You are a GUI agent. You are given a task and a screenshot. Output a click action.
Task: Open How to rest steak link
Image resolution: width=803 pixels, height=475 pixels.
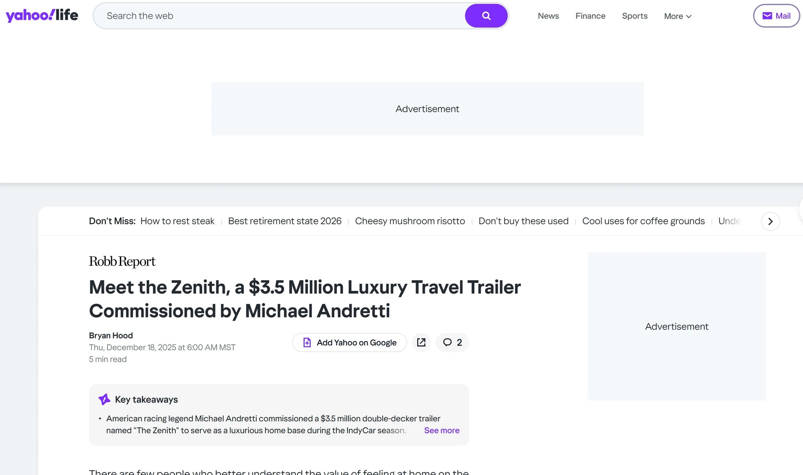click(177, 221)
